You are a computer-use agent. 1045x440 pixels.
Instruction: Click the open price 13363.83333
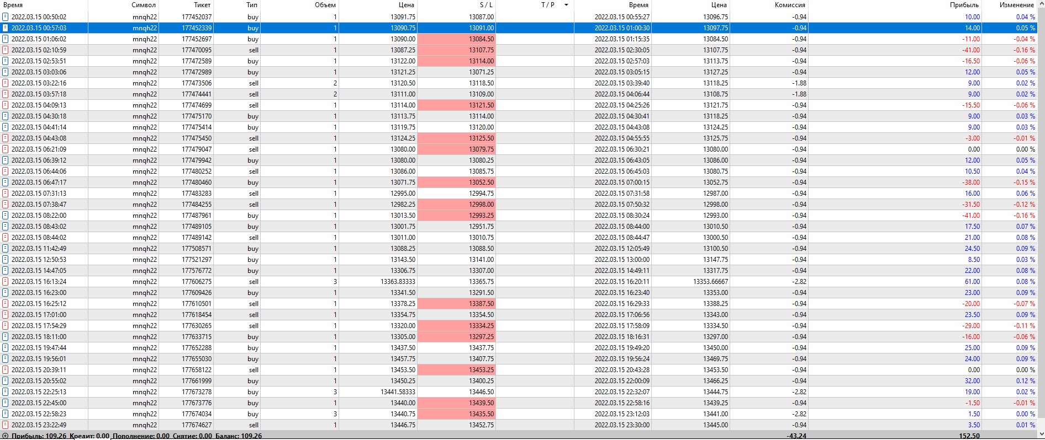click(x=398, y=282)
